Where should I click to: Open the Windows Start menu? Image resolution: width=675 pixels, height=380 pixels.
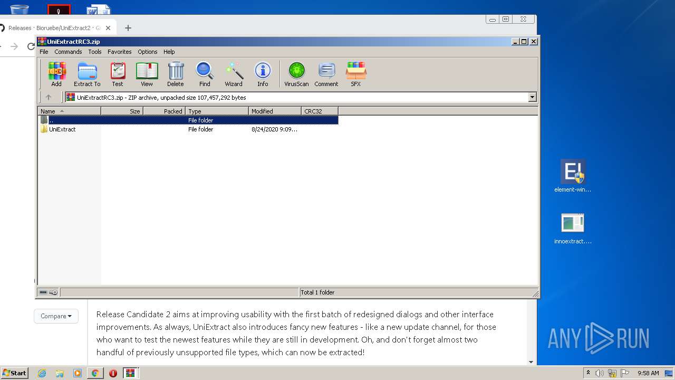point(14,373)
